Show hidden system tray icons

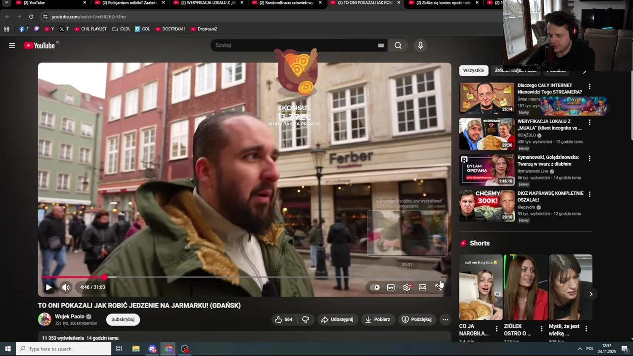click(580, 349)
